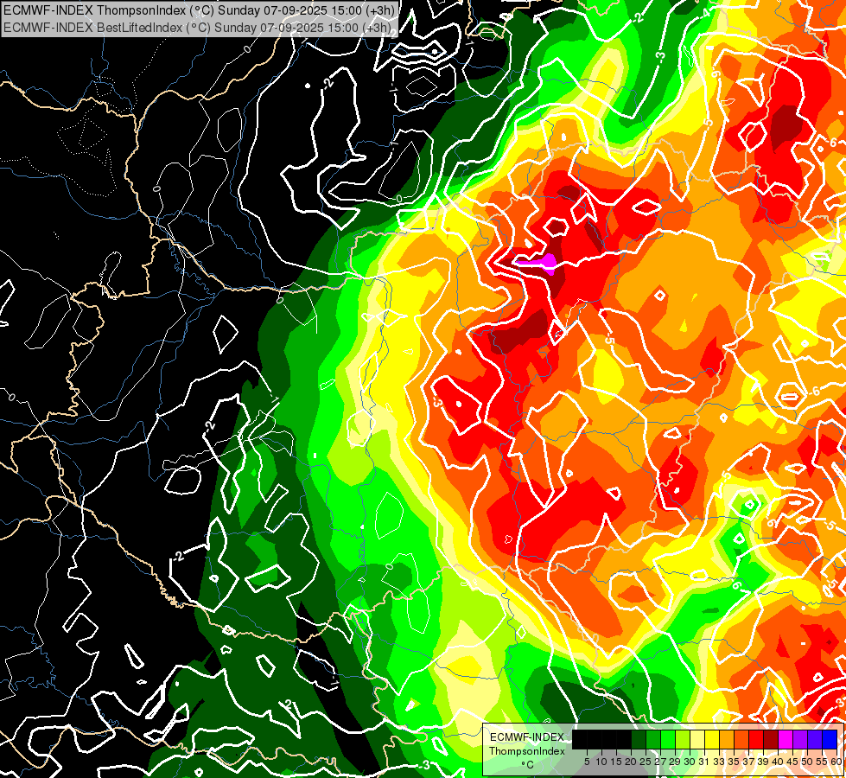Click the legend tick label 31

[704, 762]
